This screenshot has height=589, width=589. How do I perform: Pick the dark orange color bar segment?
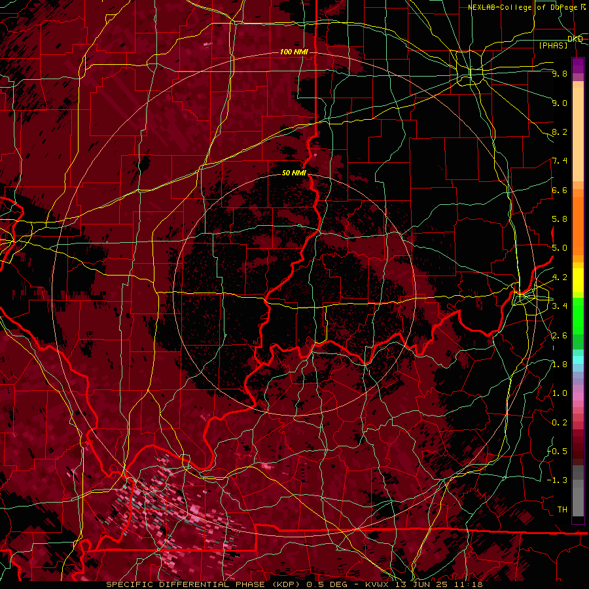point(578,225)
